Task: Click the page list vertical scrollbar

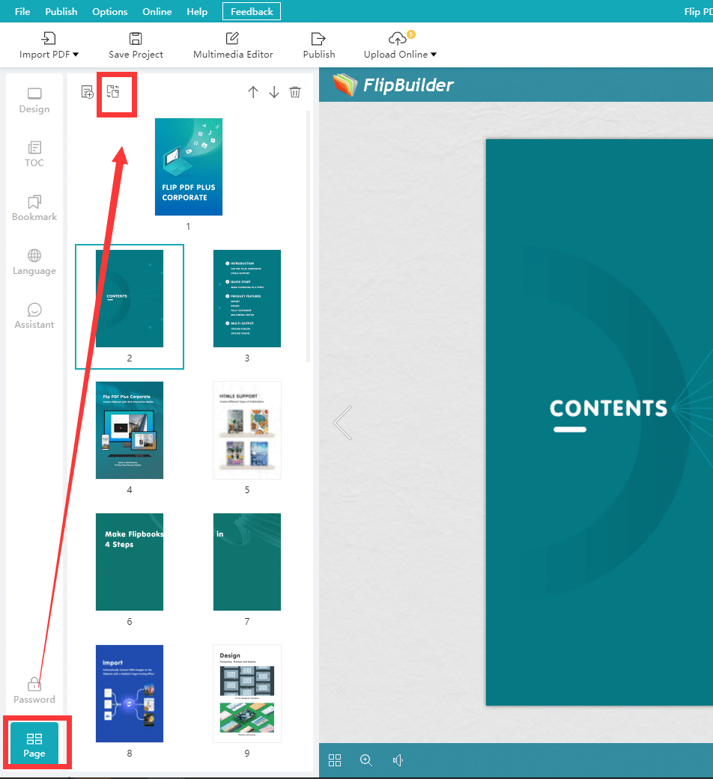Action: click(x=309, y=236)
